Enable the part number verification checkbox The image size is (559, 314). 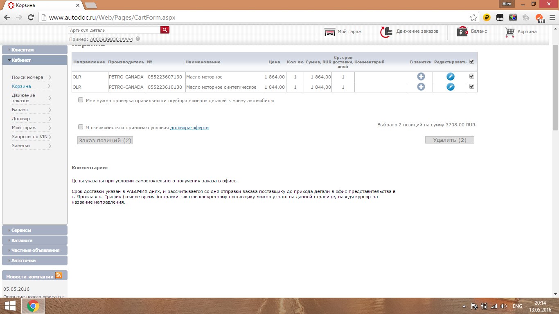[x=81, y=100]
